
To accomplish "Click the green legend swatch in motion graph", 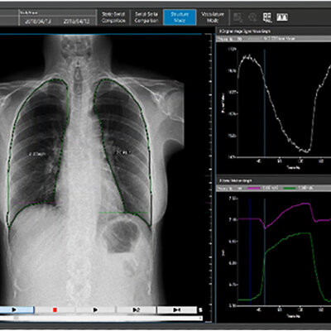I will click(x=290, y=188).
